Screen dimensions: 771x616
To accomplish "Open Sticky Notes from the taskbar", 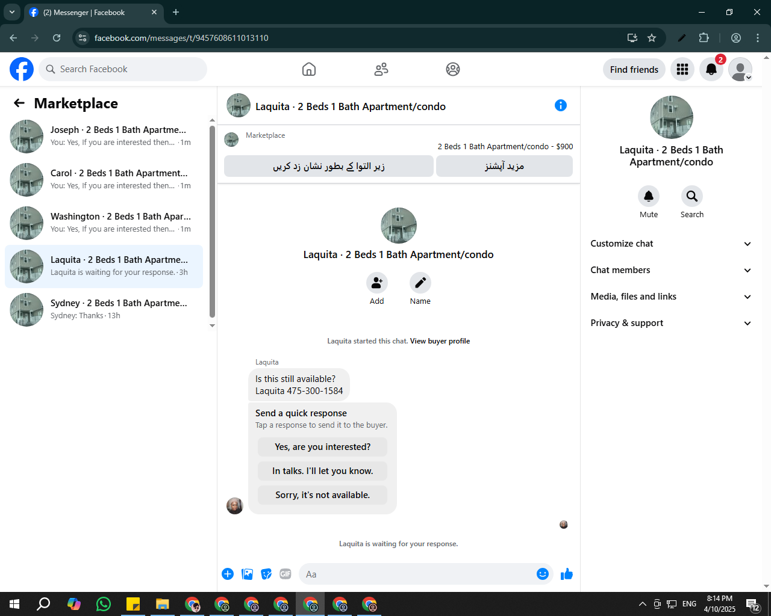I will (133, 604).
